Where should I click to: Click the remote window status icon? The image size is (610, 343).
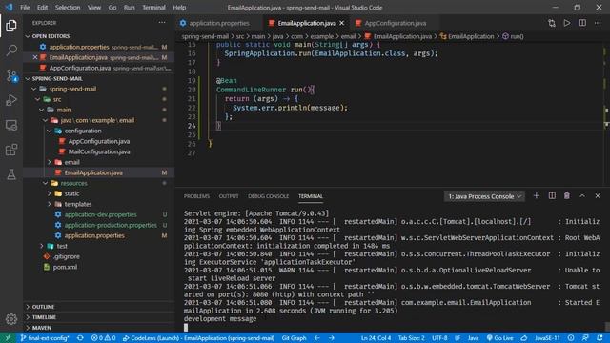point(8,338)
